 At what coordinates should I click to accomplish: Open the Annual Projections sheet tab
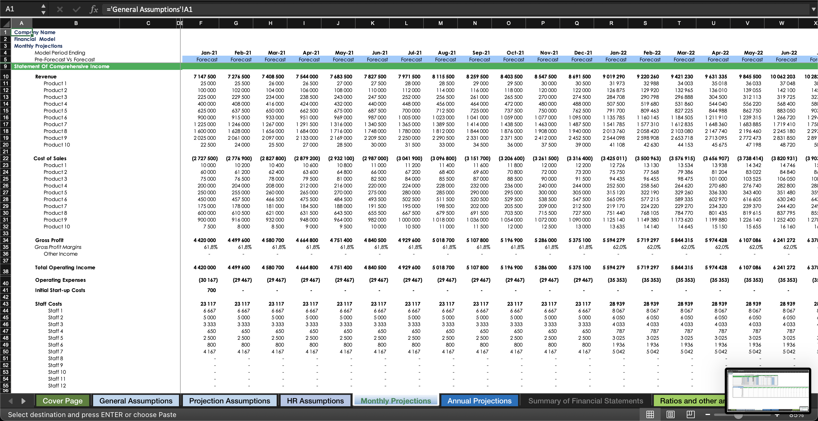coord(479,401)
